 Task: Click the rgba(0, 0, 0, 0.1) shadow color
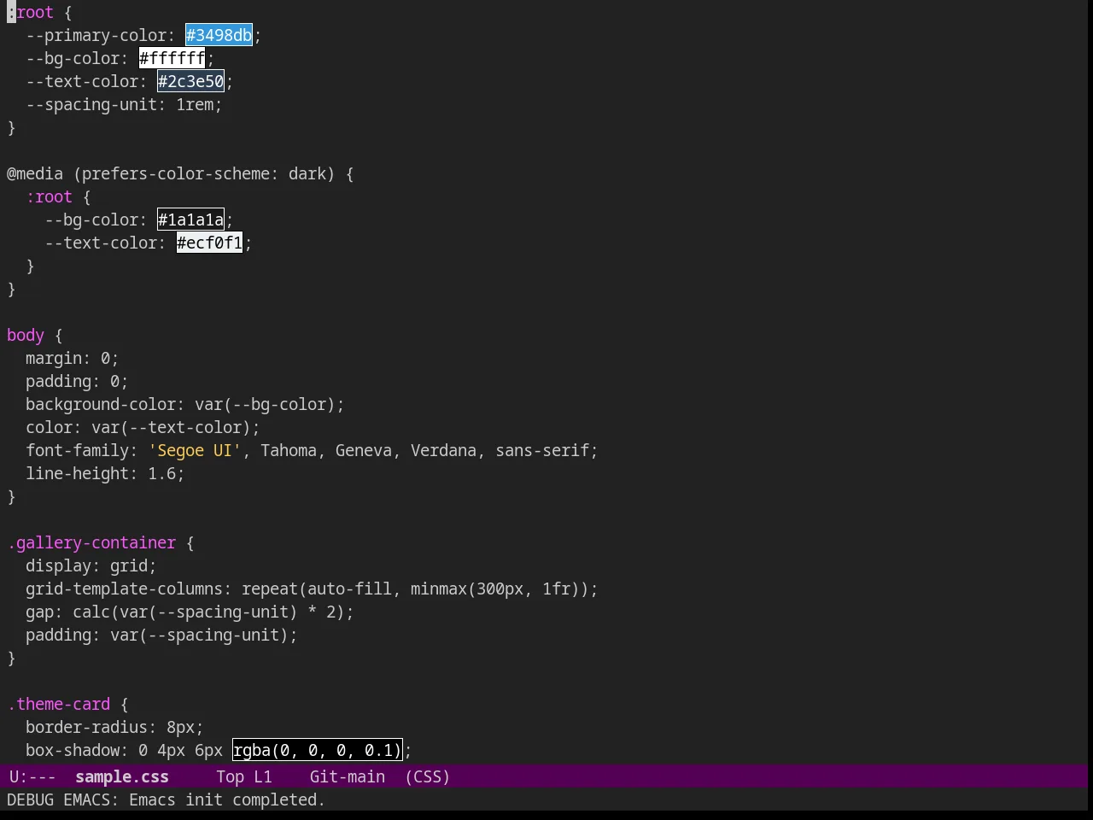tap(317, 750)
